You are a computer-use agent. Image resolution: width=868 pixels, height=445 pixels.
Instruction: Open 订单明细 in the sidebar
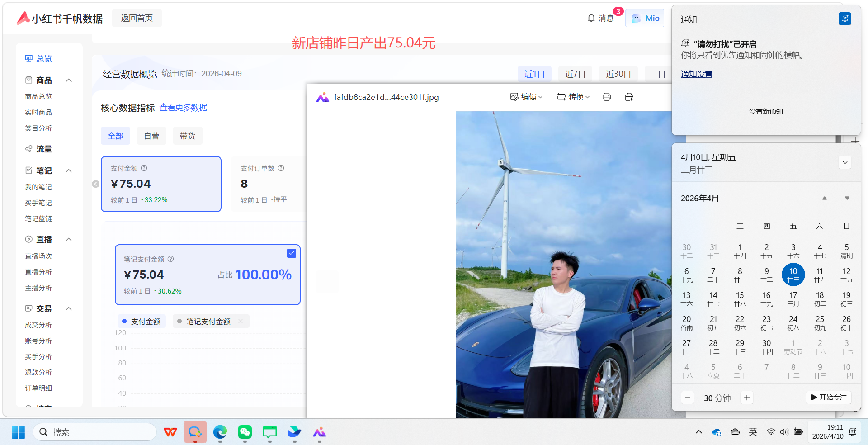(x=38, y=388)
